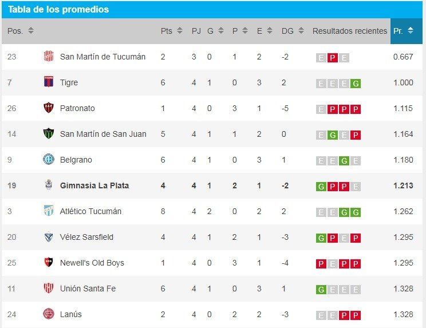Sort by E draws column arrows
Image resolution: width=426 pixels, height=328 pixels.
[x=270, y=30]
